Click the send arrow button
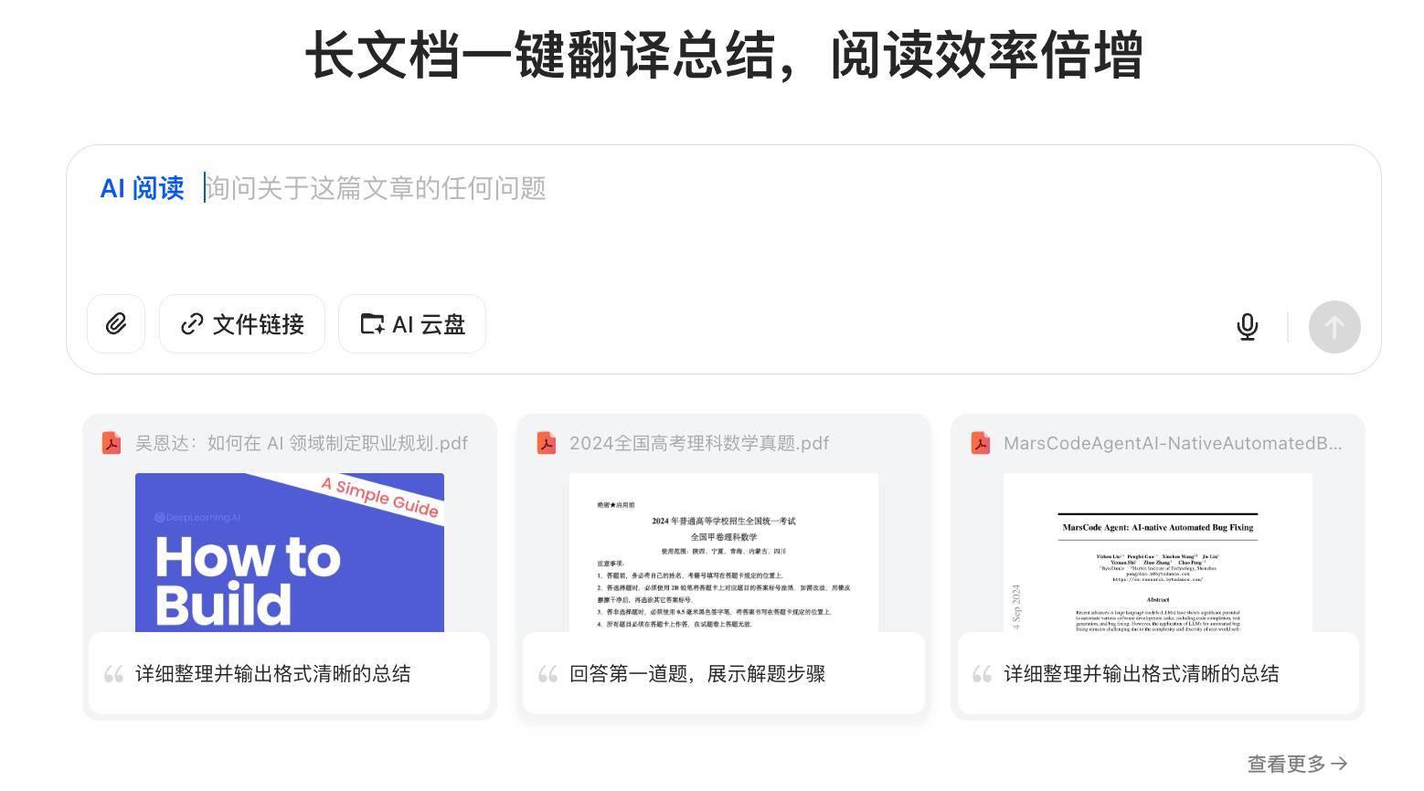Viewport: 1424px width, 791px height. [1334, 327]
